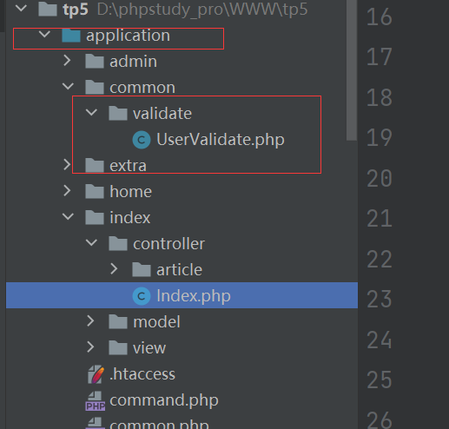This screenshot has height=429, width=449.
Task: Collapse the common folder chevron
Action: point(68,86)
